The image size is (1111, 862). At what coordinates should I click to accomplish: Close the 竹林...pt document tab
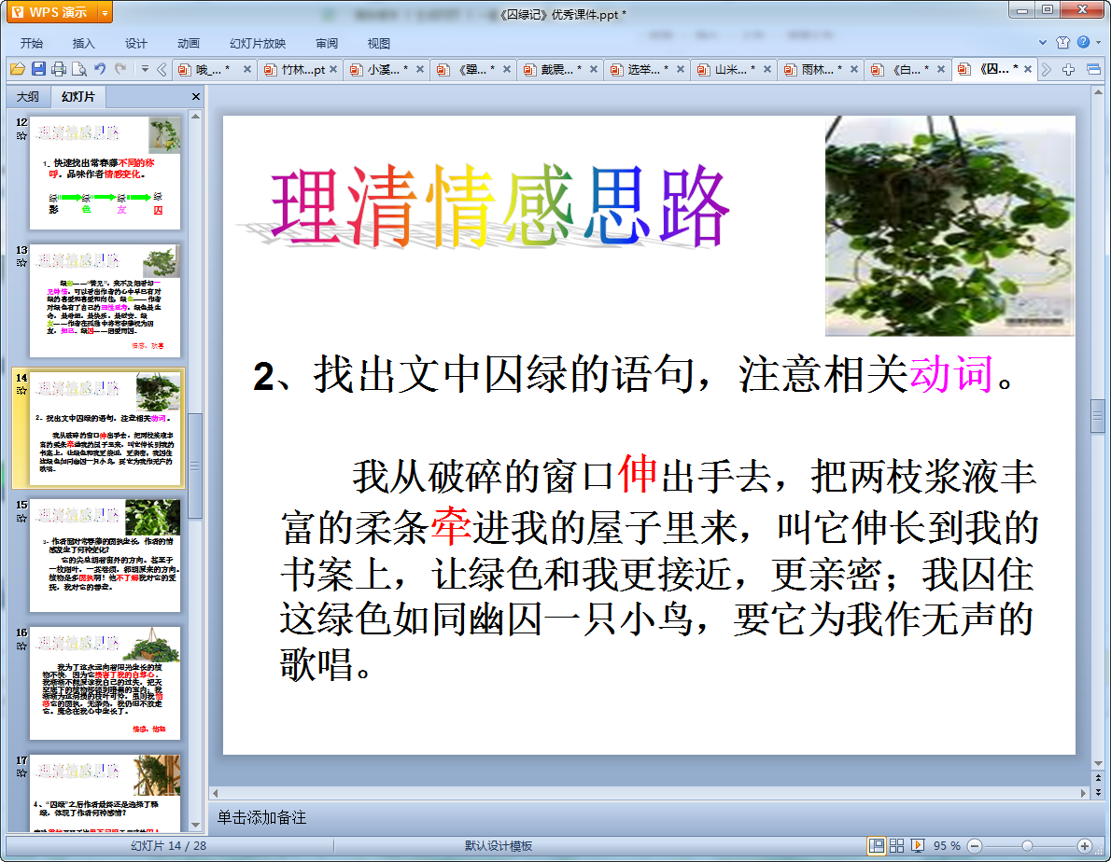[x=333, y=69]
